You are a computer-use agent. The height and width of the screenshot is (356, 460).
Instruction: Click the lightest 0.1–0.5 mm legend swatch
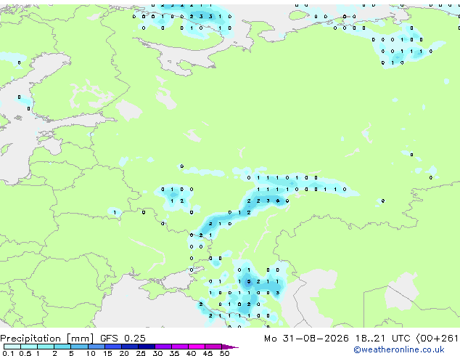[x=12, y=347]
